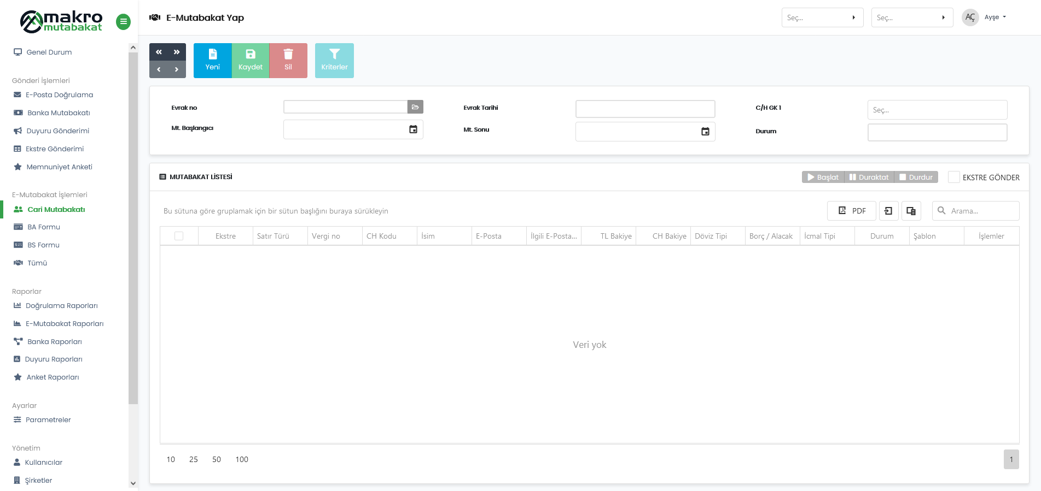The width and height of the screenshot is (1041, 491).
Task: Export the list with the PDF button
Action: 851,211
